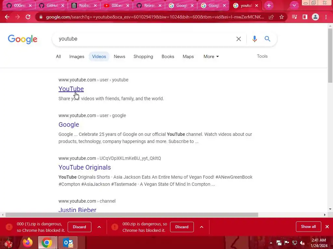Open Outlook from the taskbar
Image resolution: width=333 pixels, height=249 pixels.
pos(68,243)
